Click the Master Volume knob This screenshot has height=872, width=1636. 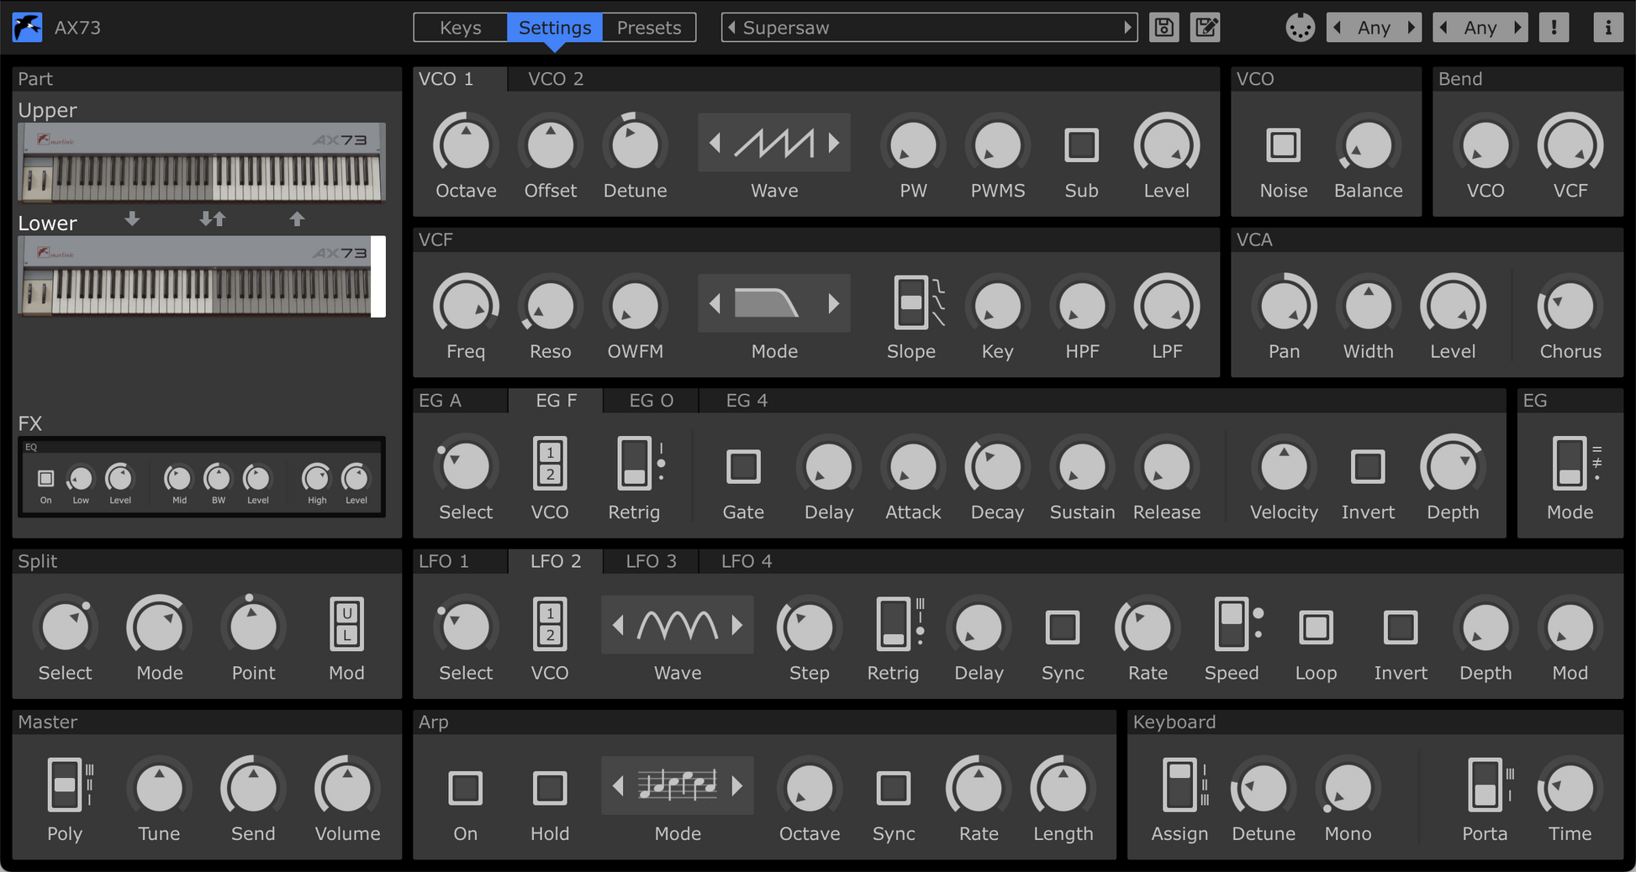(346, 788)
